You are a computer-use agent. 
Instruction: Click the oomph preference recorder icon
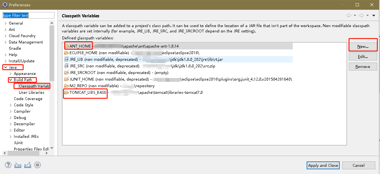pyautogui.click(x=37, y=165)
